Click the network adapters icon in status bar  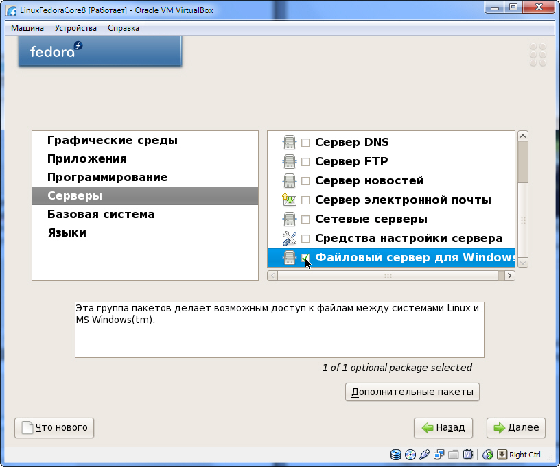coord(439,455)
